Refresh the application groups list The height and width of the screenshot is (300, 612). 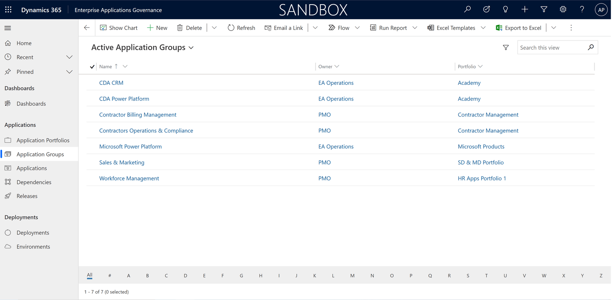coord(241,28)
